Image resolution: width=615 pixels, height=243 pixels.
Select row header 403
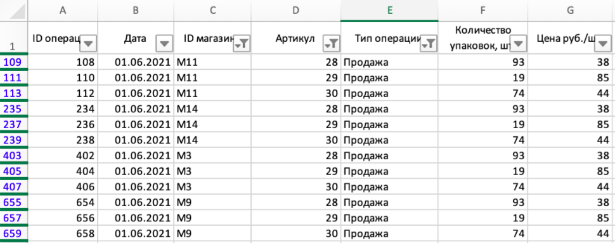(x=13, y=155)
